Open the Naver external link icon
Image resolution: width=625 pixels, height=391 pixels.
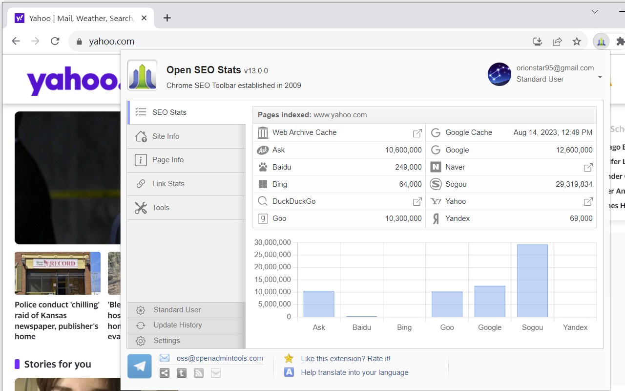[x=588, y=167]
